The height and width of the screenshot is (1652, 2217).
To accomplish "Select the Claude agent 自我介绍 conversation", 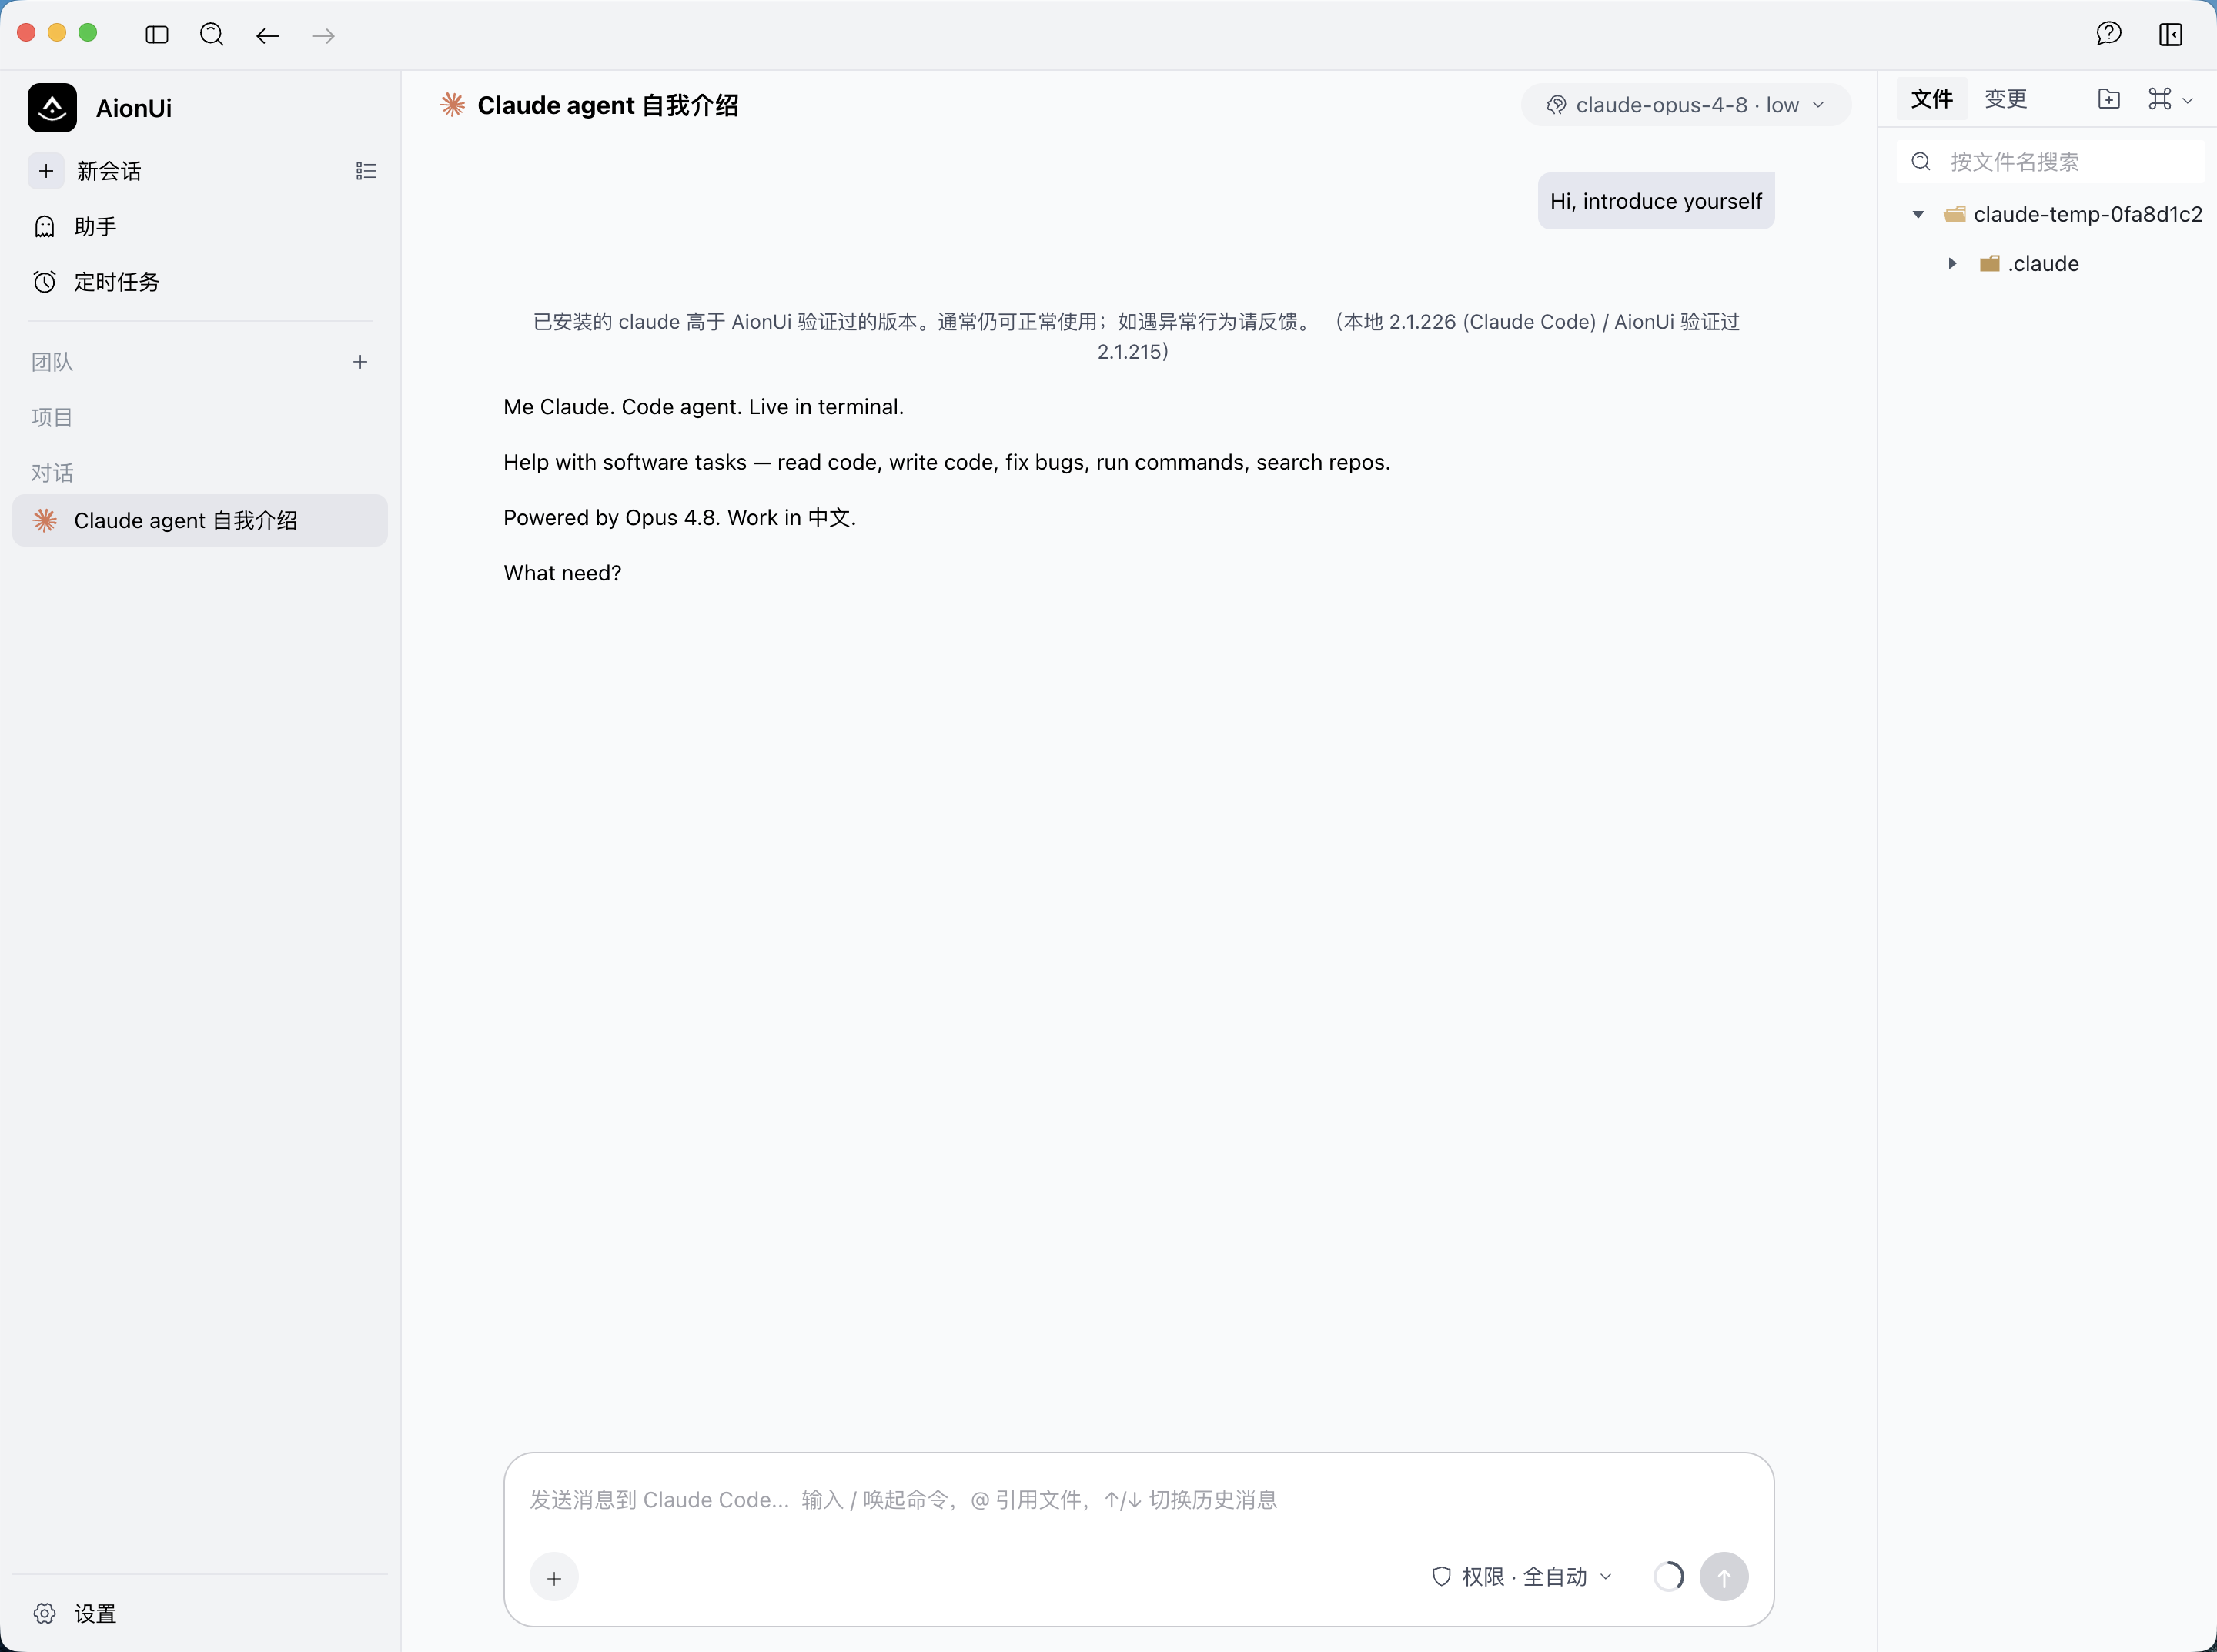I will pos(200,520).
